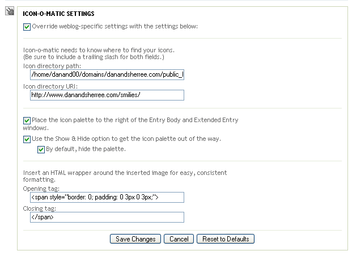352x255 pixels.
Task: Click the Save Changes button
Action: click(135, 239)
